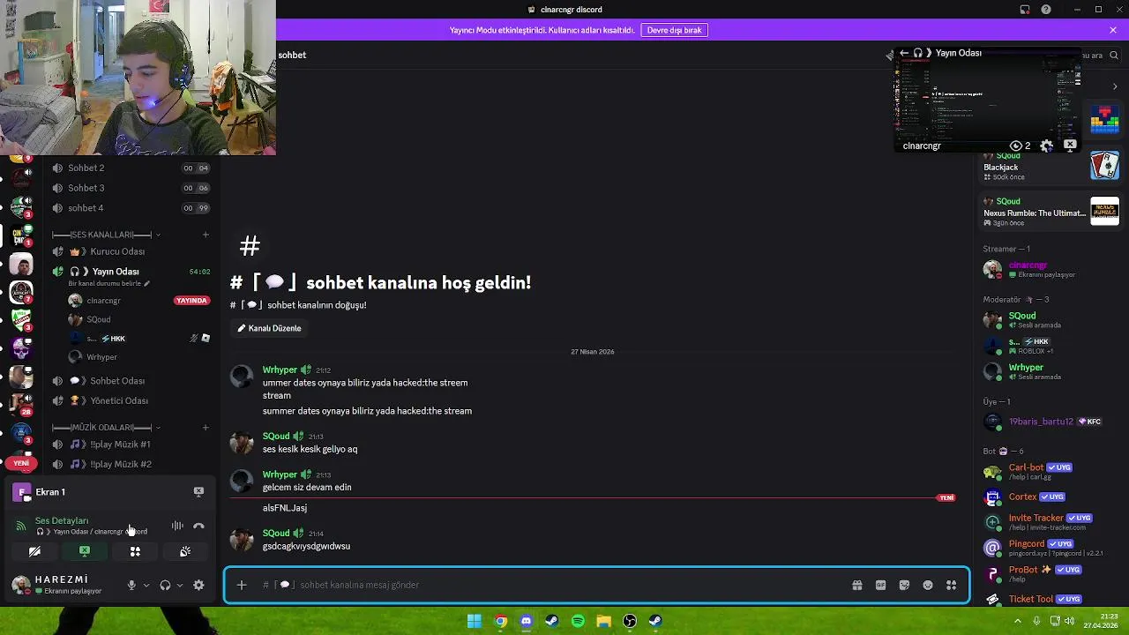This screenshot has height=635, width=1129.
Task: Disconnect from voice with the hang-up icon
Action: coord(198,527)
